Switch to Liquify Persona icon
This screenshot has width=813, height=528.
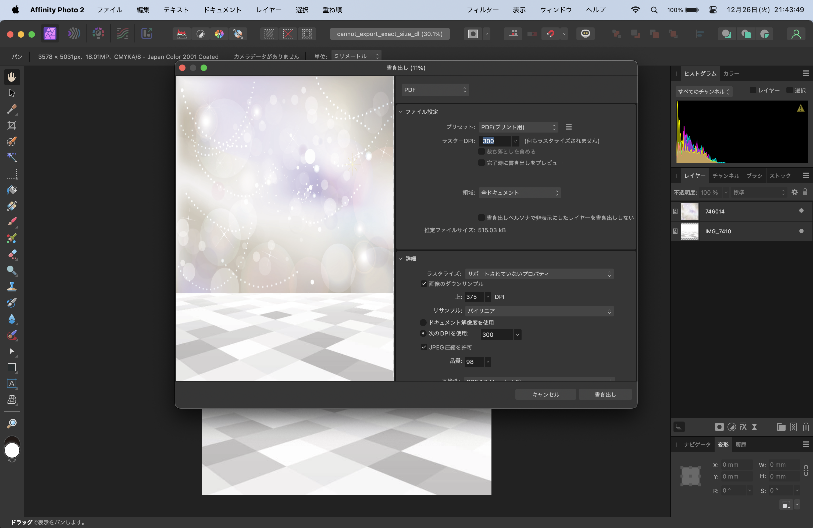click(74, 33)
